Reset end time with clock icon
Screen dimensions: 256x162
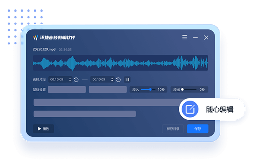[118, 80]
